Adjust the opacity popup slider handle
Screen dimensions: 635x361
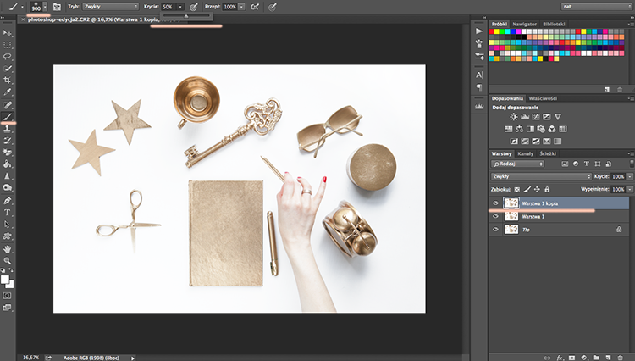coord(186,16)
